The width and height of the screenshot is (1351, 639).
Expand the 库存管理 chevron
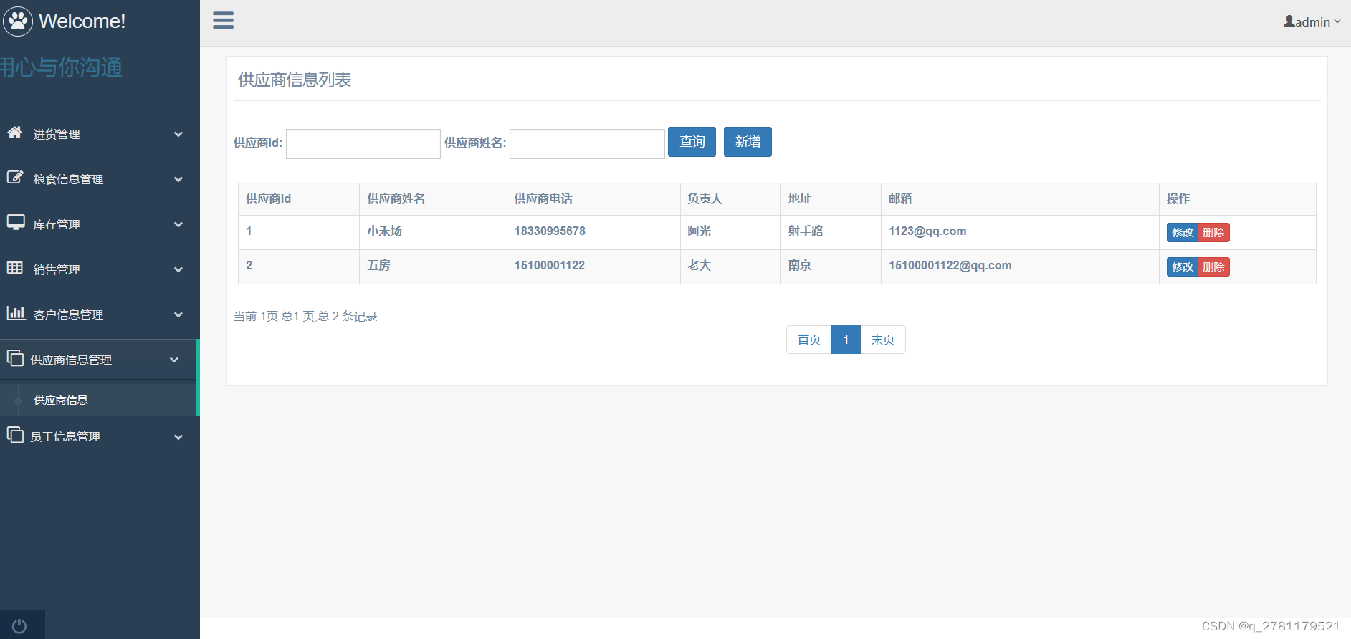coord(178,224)
